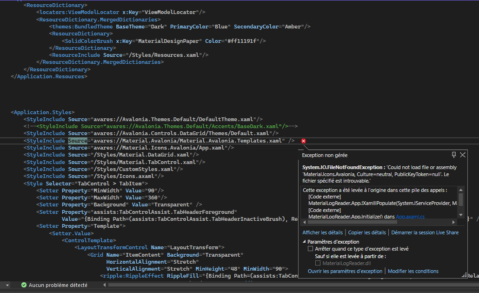
Task: Click the 'DefaultTheme.xaml' StyleInclude line
Action: point(143,119)
